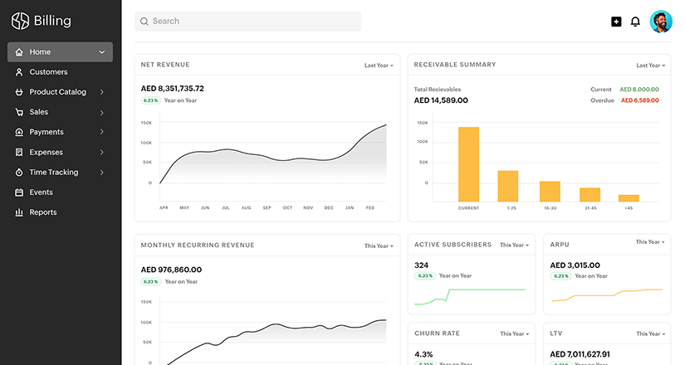This screenshot has width=685, height=365.
Task: Change Monthly Recurring Revenue This Year filter
Action: pyautogui.click(x=379, y=246)
